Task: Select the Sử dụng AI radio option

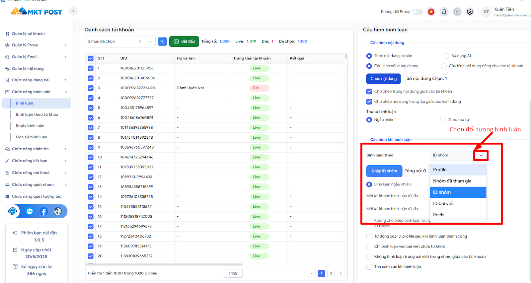Action: click(x=446, y=56)
